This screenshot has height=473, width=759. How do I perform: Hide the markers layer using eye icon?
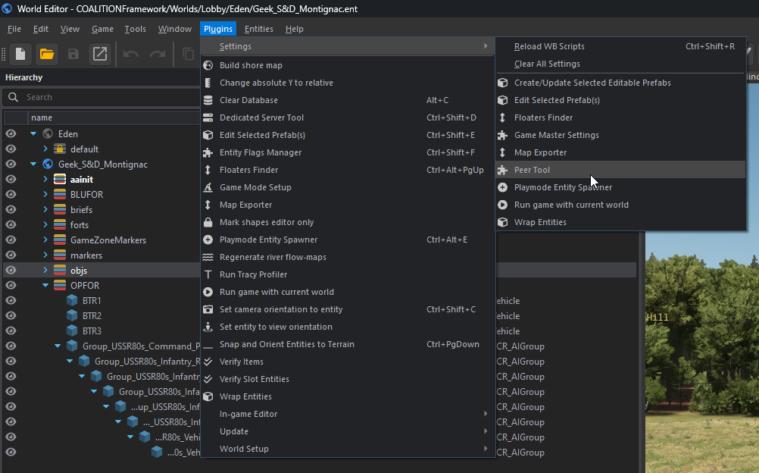tap(11, 255)
